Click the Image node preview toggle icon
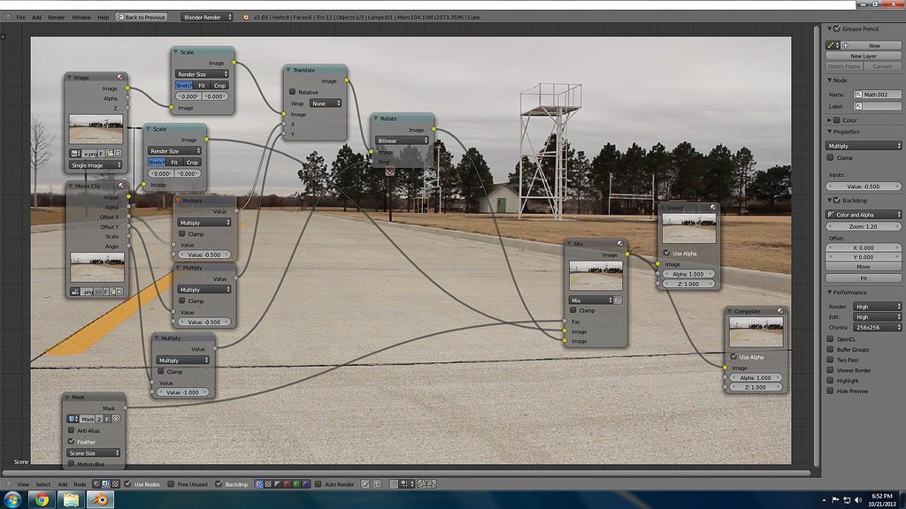 point(119,78)
